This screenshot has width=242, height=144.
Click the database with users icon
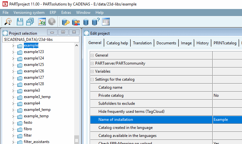76,22
